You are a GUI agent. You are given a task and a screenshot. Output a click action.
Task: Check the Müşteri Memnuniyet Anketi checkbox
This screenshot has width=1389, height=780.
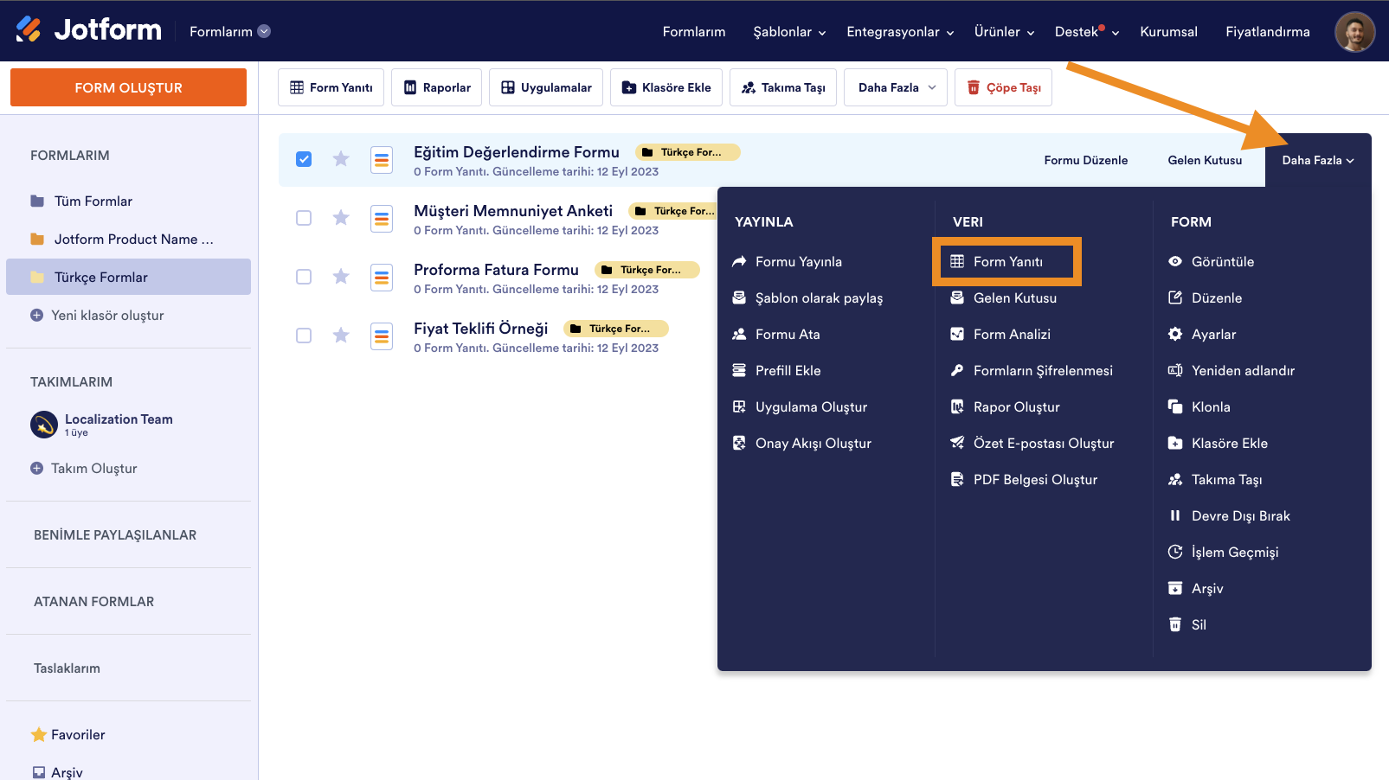304,218
